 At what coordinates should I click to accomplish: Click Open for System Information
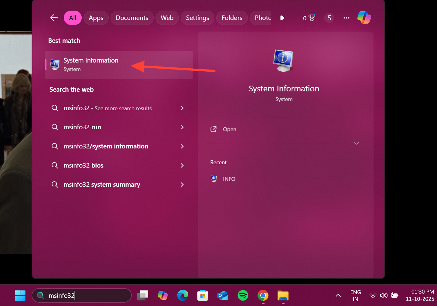coord(229,129)
